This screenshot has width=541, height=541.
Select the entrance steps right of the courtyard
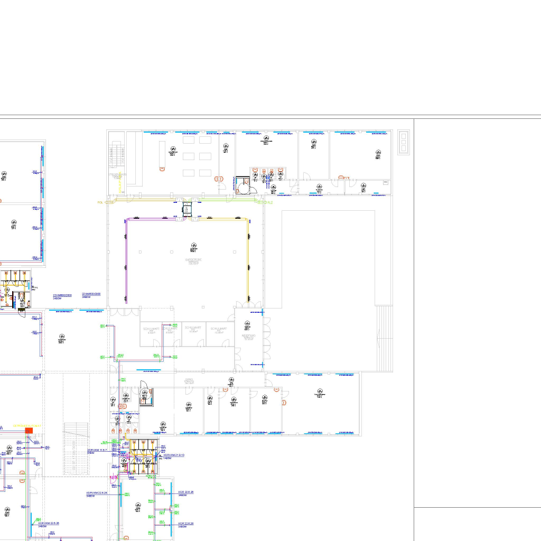coord(384,338)
